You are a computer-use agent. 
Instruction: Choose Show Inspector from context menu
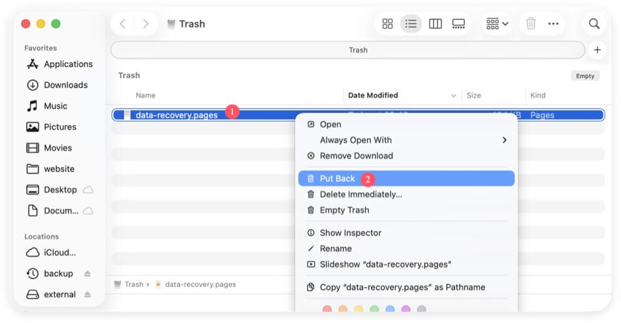click(407, 233)
